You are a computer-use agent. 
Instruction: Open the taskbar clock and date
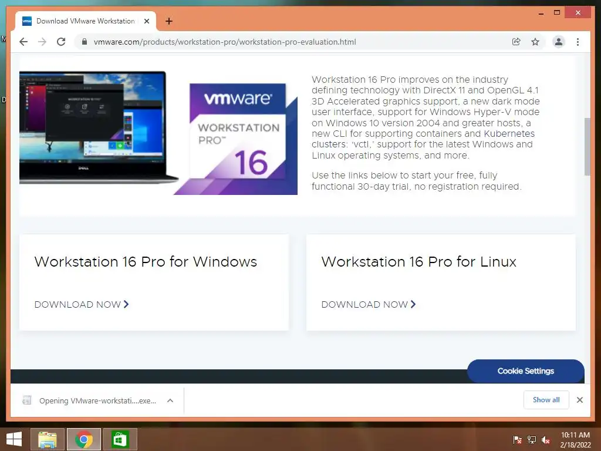coord(575,440)
